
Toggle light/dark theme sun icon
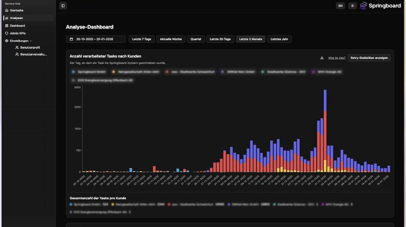click(x=352, y=6)
